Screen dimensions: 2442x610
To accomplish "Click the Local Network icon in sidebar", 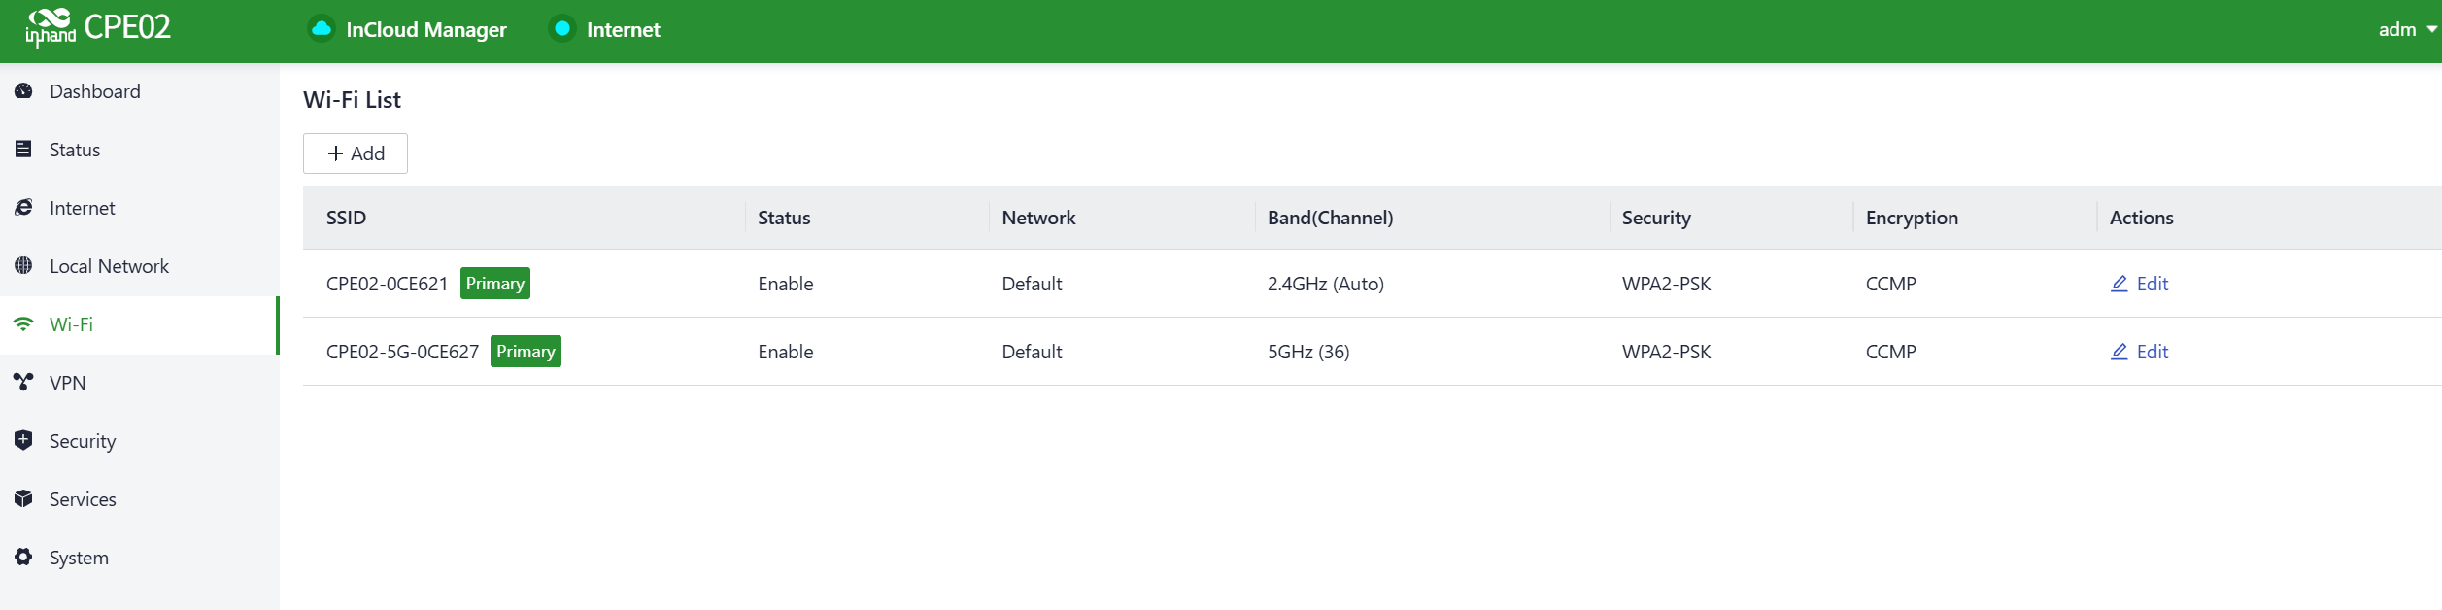I will pyautogui.click(x=23, y=266).
